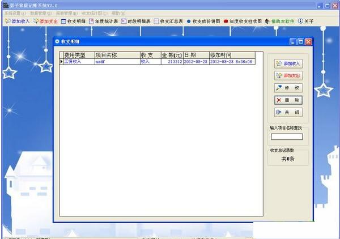The height and width of the screenshot is (239, 340).
Task: Click the 日期 column header
Action: point(196,55)
